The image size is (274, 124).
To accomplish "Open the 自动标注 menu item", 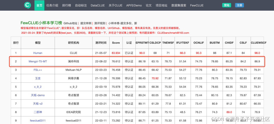I will click(x=81, y=5).
